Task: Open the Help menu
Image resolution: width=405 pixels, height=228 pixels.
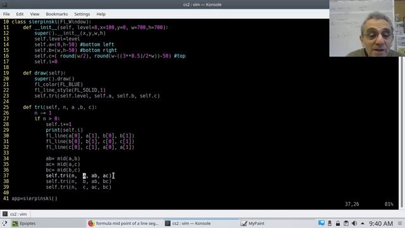Action: click(x=101, y=14)
